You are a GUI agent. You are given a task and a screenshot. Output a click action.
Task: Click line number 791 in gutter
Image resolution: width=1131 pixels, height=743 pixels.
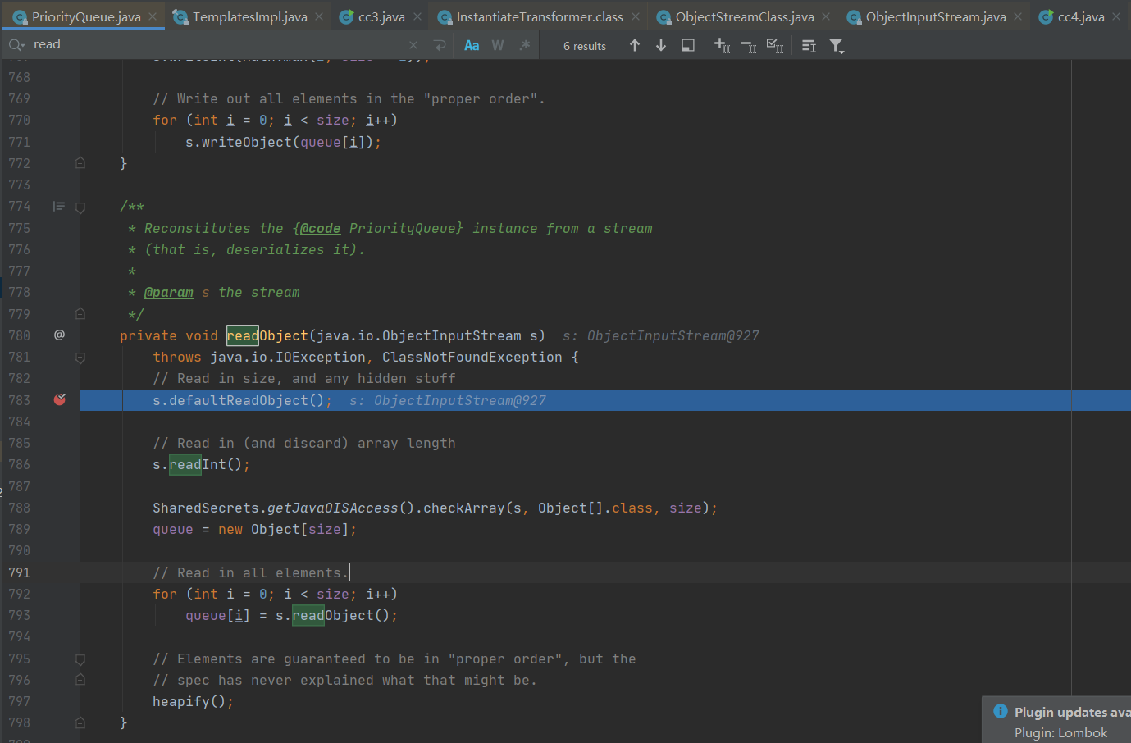point(20,572)
